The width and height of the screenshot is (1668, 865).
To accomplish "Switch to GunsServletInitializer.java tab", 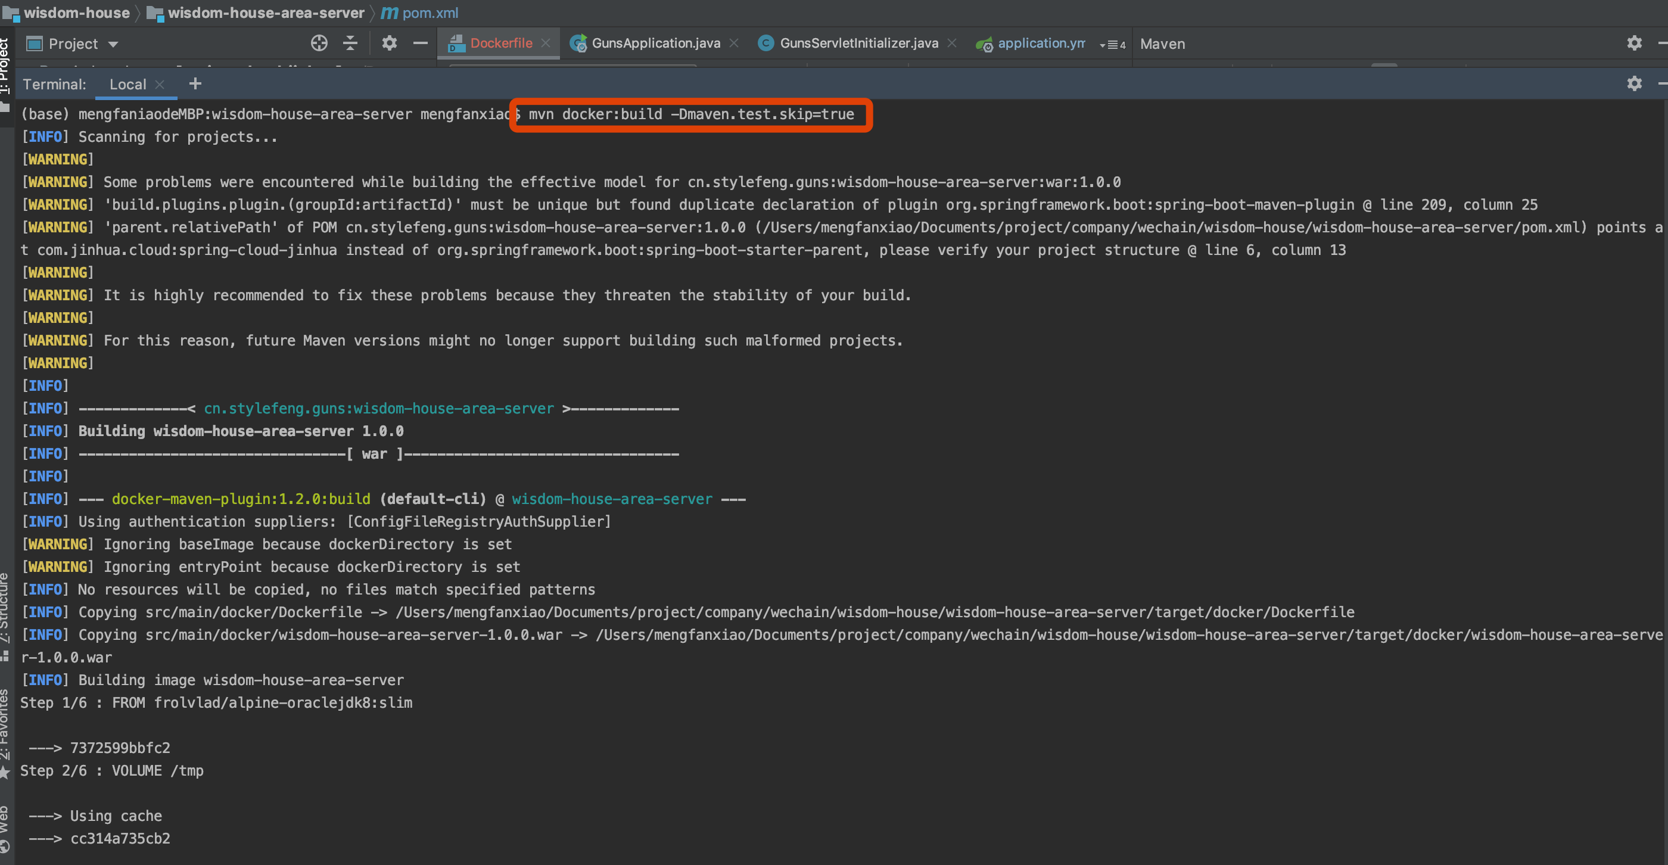I will pyautogui.click(x=858, y=43).
